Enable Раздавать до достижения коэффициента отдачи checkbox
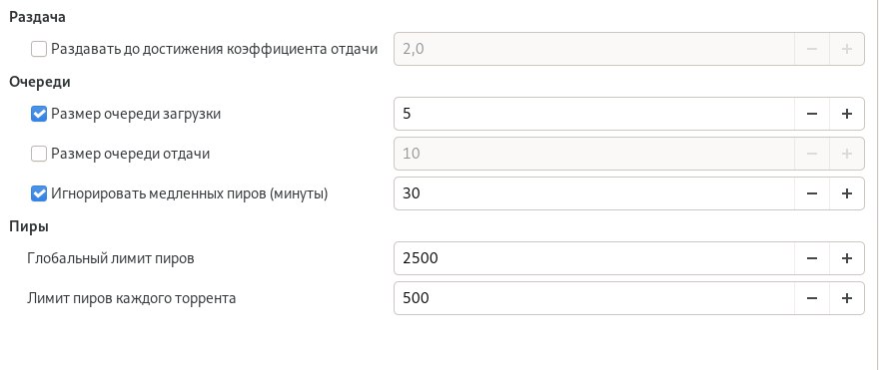Screen dimensions: 879x370 pyautogui.click(x=39, y=49)
